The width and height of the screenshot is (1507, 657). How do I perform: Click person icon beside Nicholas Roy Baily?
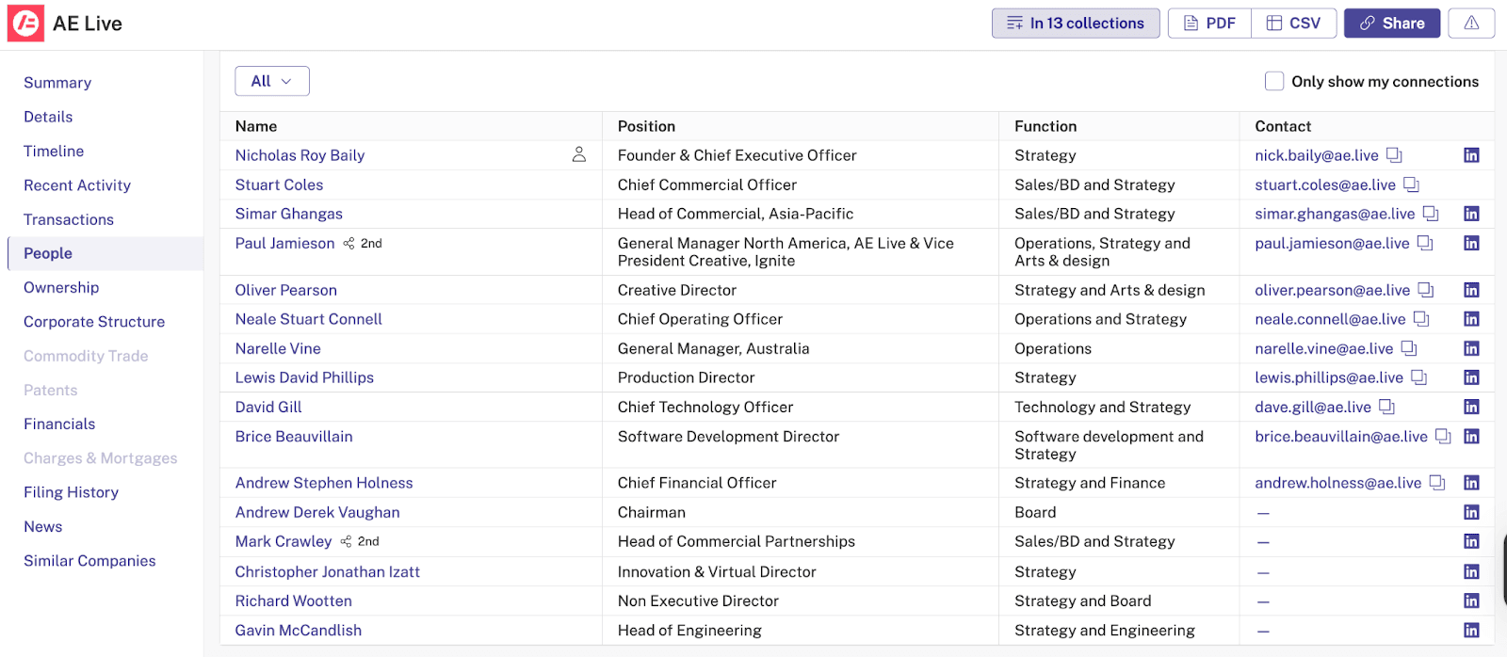pyautogui.click(x=579, y=154)
